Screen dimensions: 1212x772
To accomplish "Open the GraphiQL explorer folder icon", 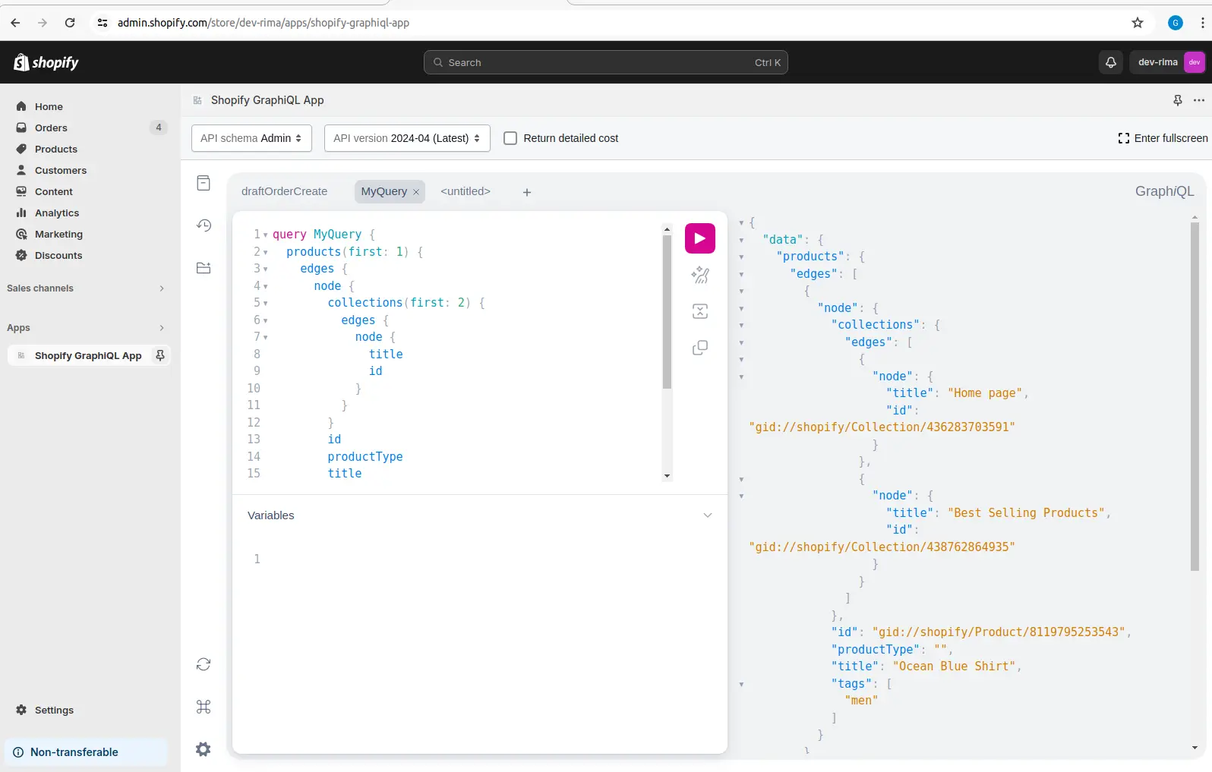I will [204, 268].
